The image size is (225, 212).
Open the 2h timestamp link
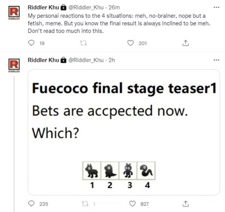[x=112, y=60]
